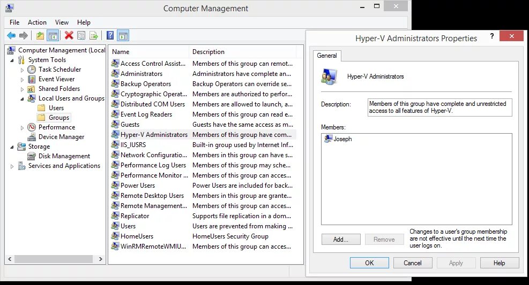Click the Replicator group icon
This screenshot has width=529, height=285.
pyautogui.click(x=115, y=215)
